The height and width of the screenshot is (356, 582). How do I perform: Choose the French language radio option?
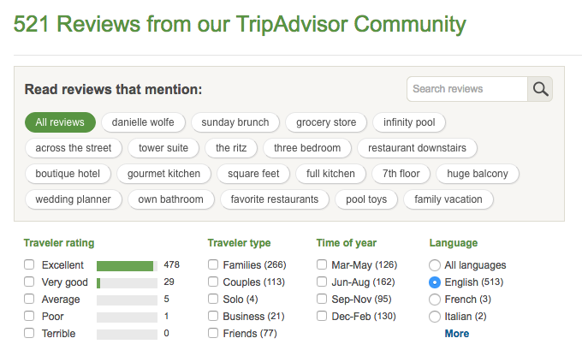pyautogui.click(x=435, y=300)
